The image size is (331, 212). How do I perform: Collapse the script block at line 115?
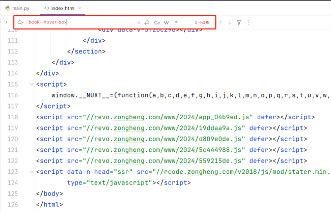[x=32, y=84]
